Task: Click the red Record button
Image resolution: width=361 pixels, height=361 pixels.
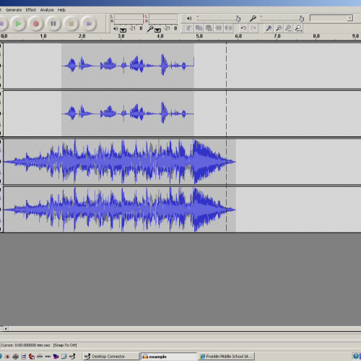Action: click(36, 24)
